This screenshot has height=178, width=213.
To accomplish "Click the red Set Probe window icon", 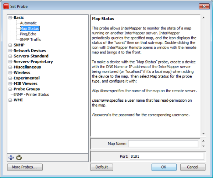I will (x=6, y=6).
